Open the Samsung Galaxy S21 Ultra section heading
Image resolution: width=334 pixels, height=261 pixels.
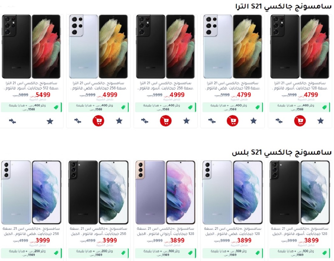click(283, 6)
